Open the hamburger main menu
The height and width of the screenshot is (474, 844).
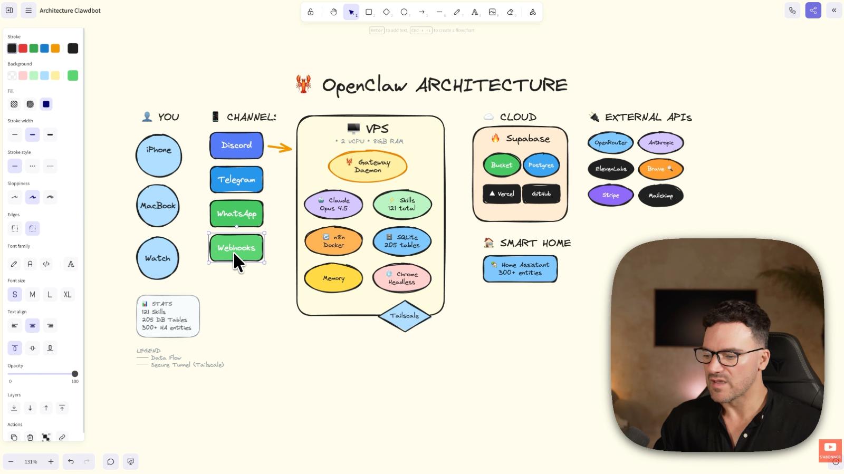(x=28, y=11)
